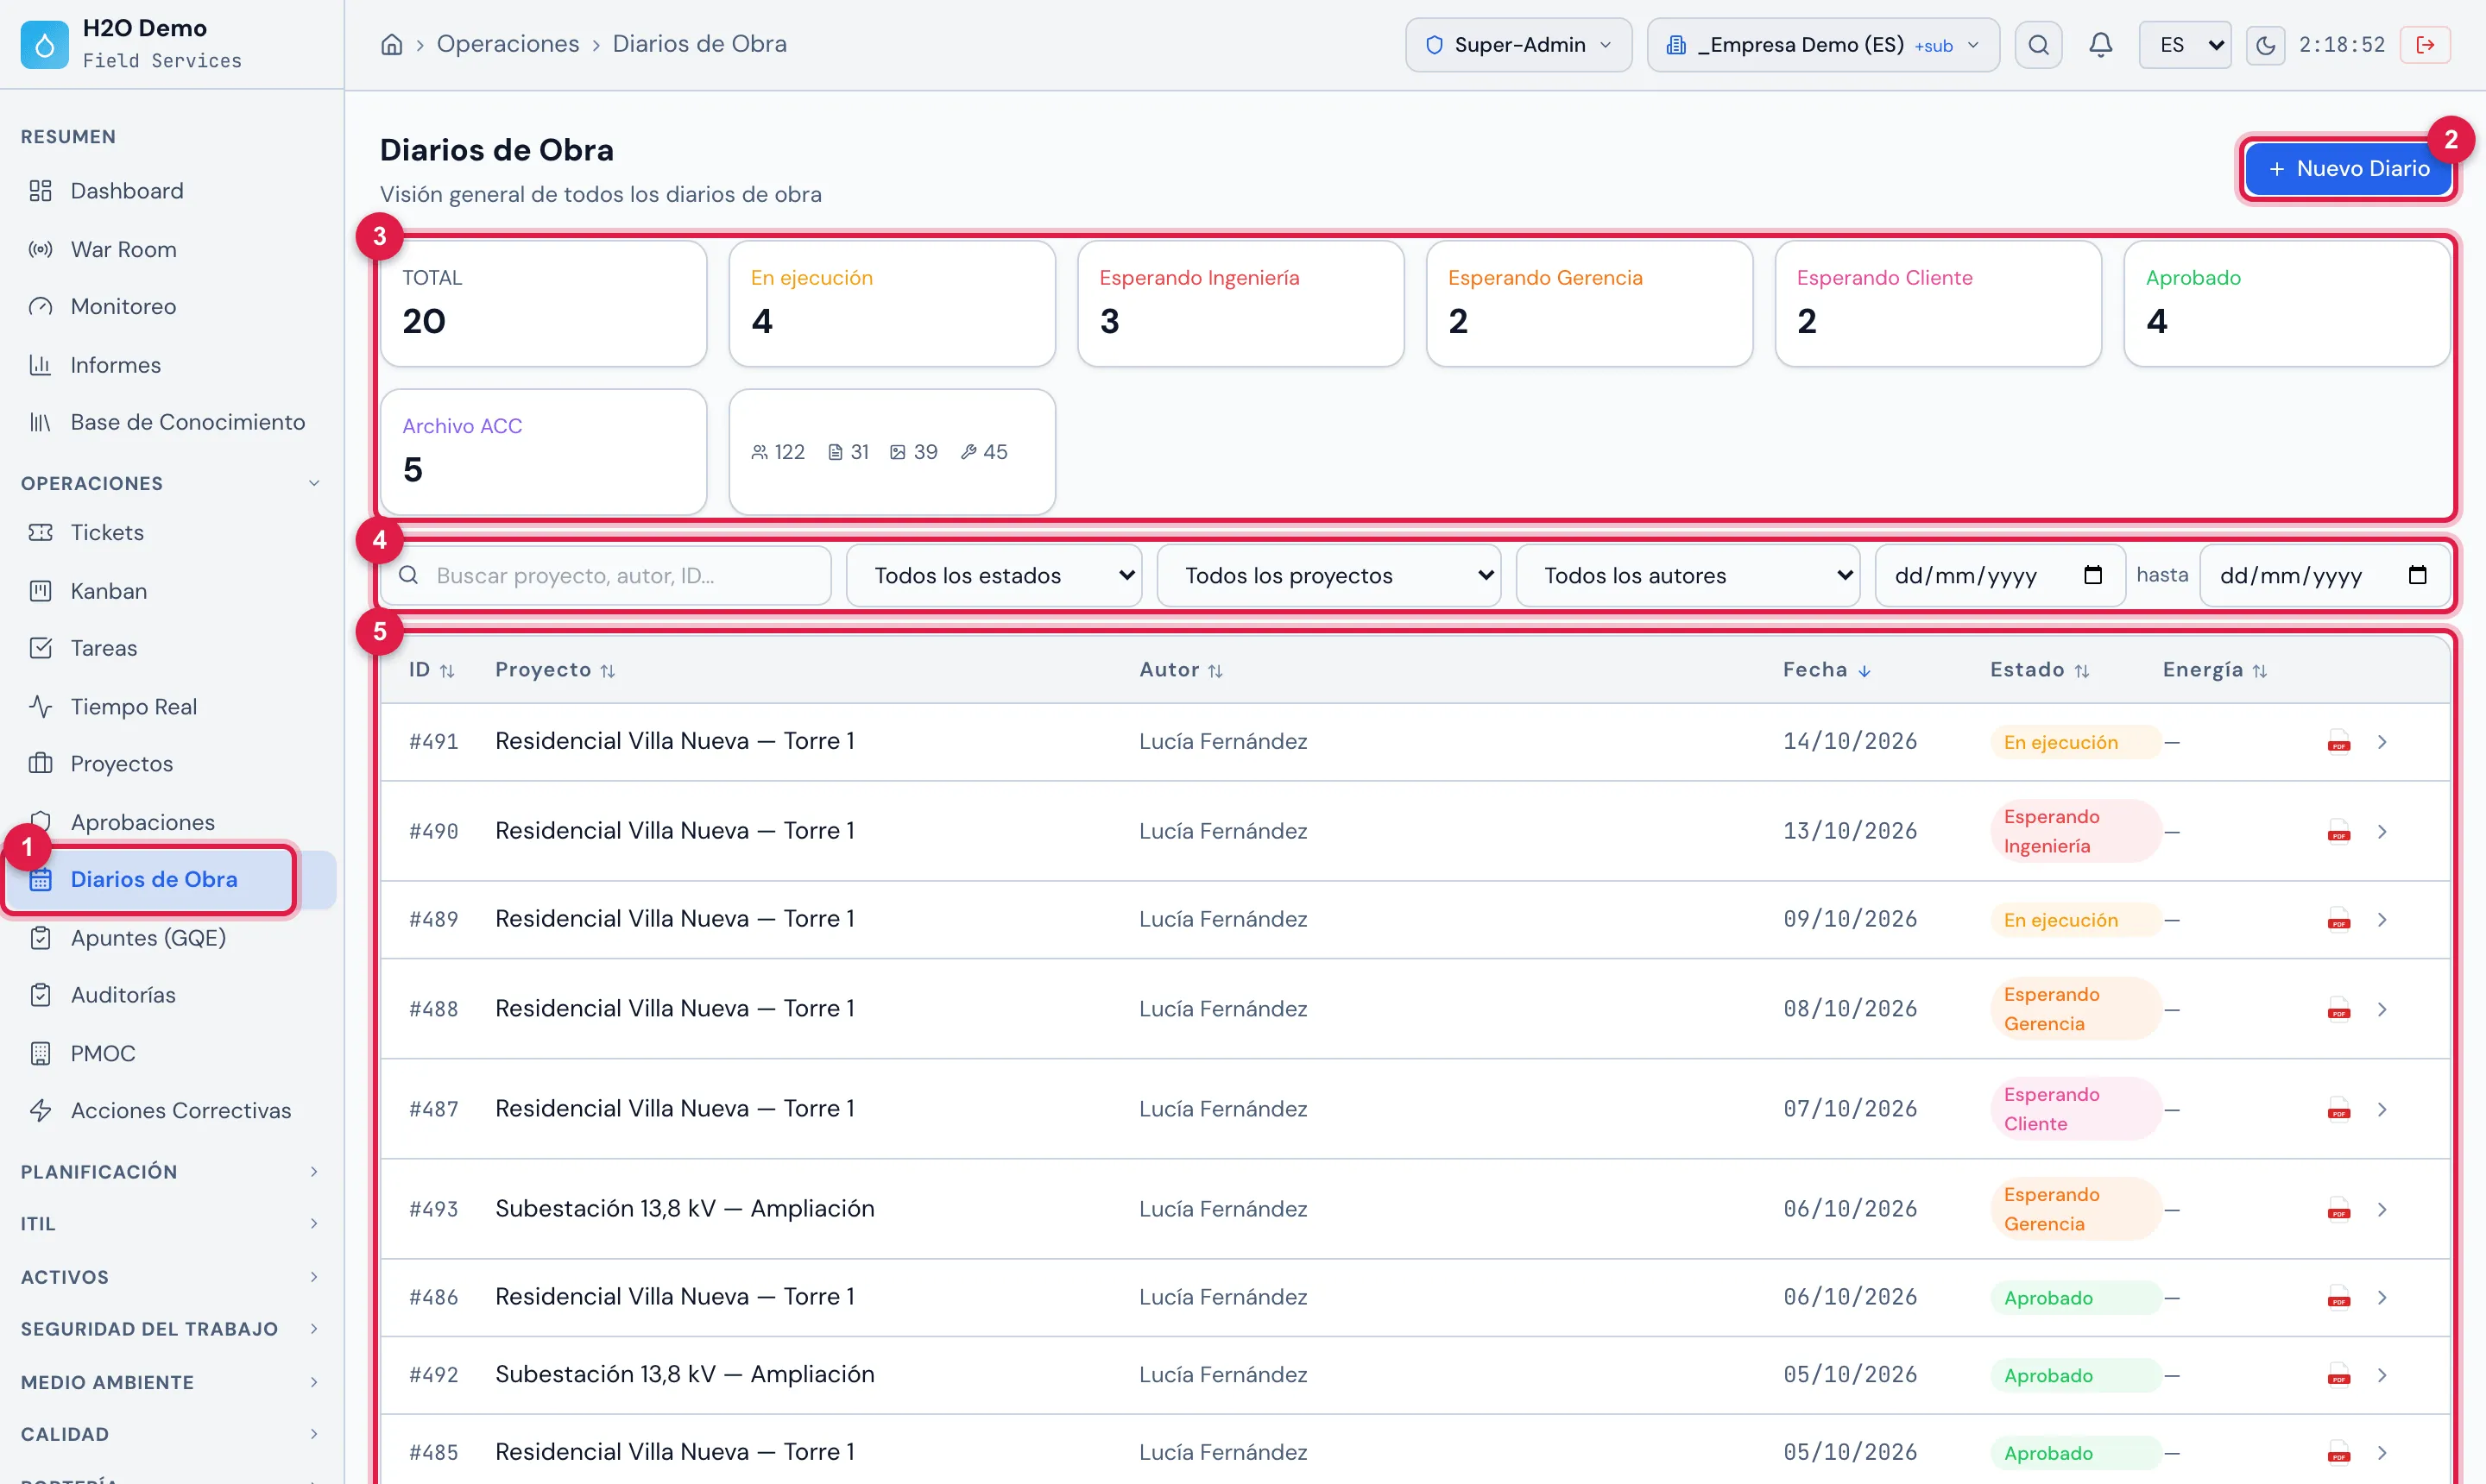This screenshot has width=2486, height=1484.
Task: Click the home icon in breadcrumb
Action: [391, 44]
